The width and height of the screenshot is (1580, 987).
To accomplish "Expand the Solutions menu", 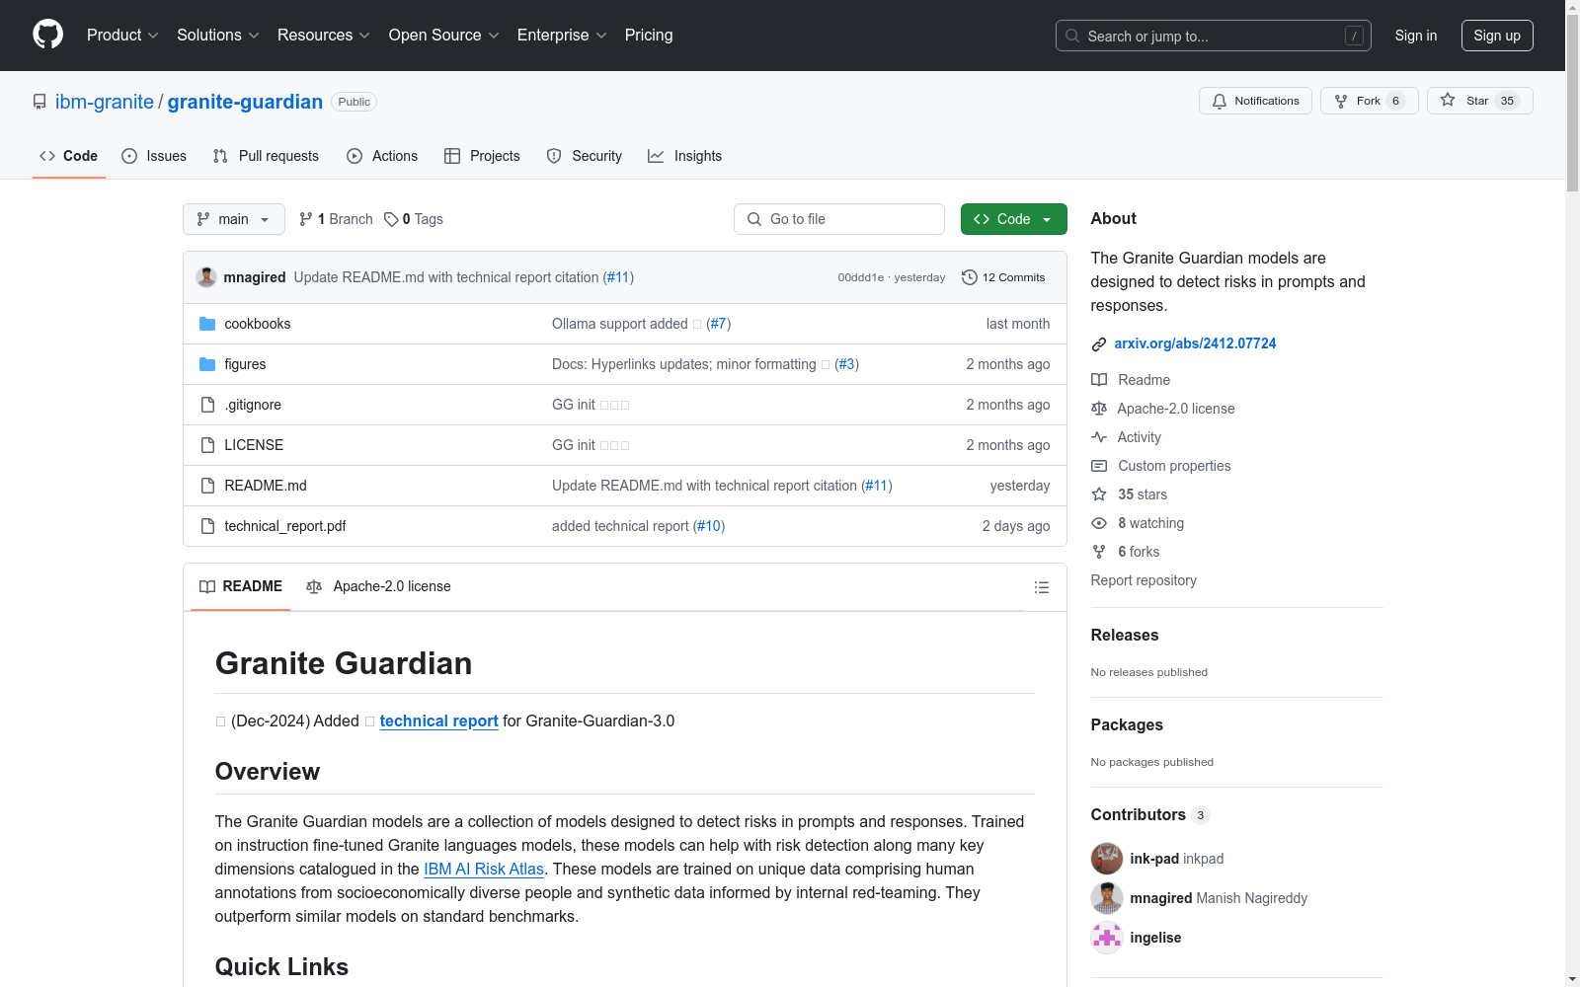I will 217,35.
